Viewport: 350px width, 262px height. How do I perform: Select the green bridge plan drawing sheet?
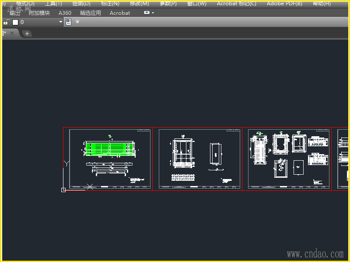(x=108, y=159)
